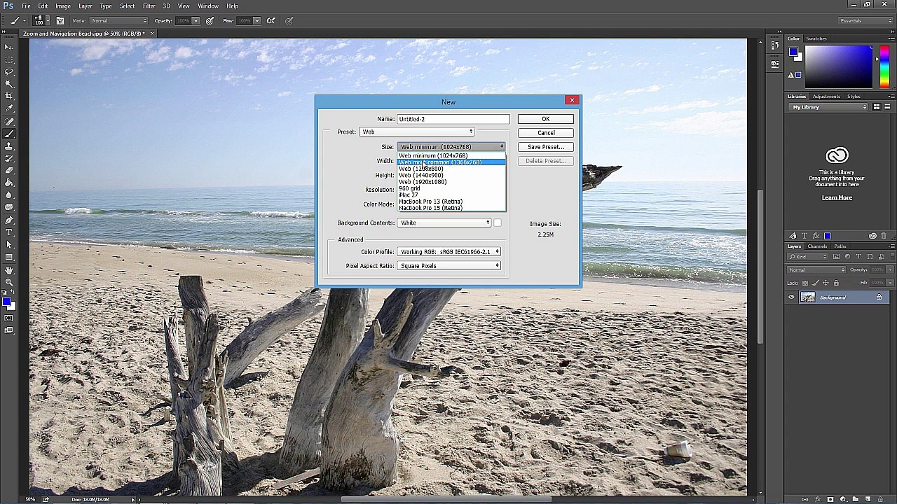Select the Pen tool
Screen dimensions: 897x504
point(8,220)
